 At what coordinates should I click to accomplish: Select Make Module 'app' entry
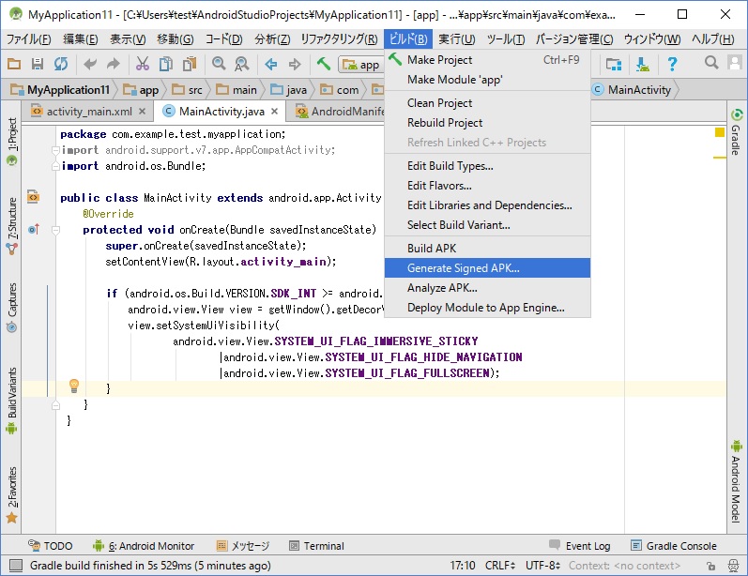click(487, 79)
